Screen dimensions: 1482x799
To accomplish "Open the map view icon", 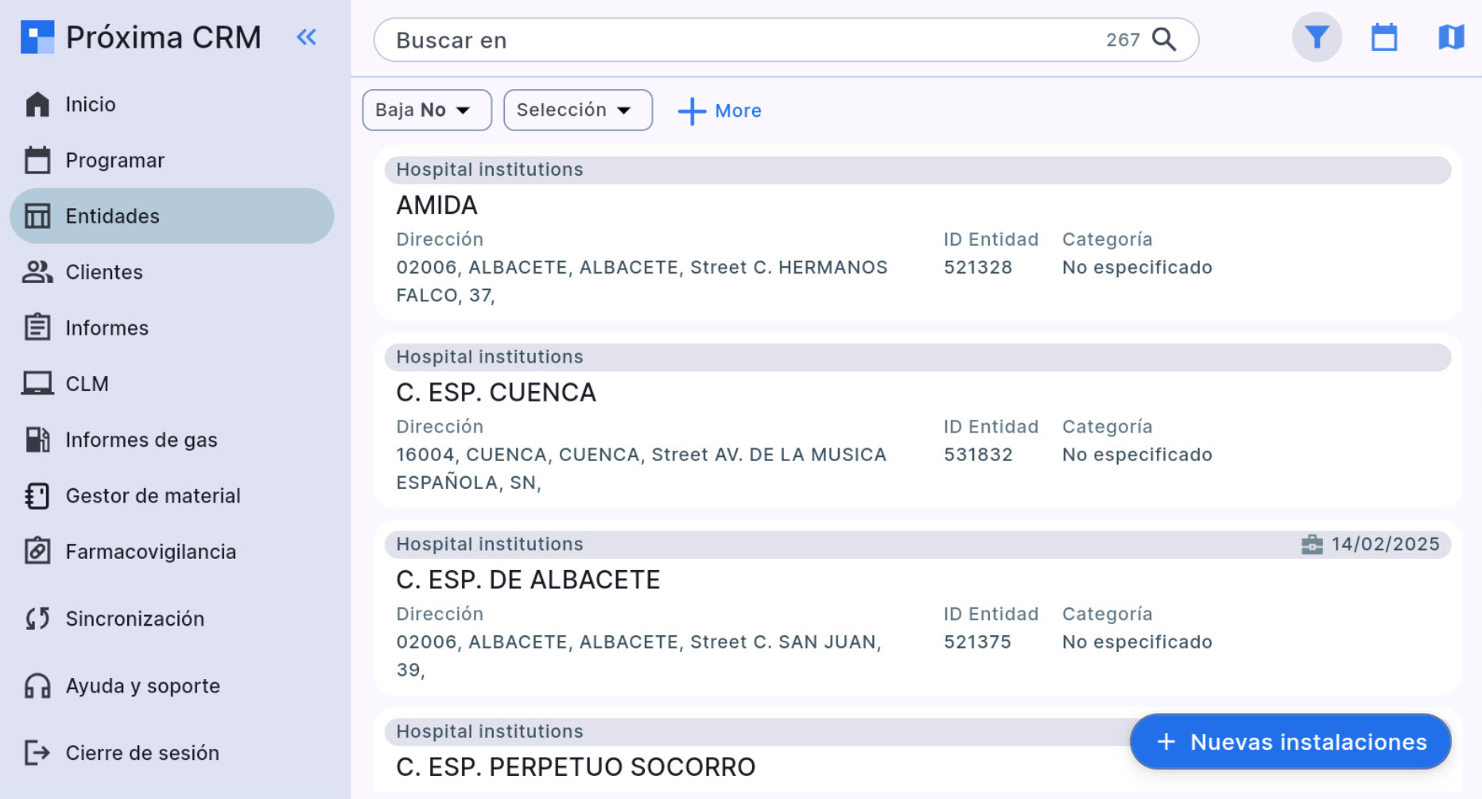I will 1452,37.
